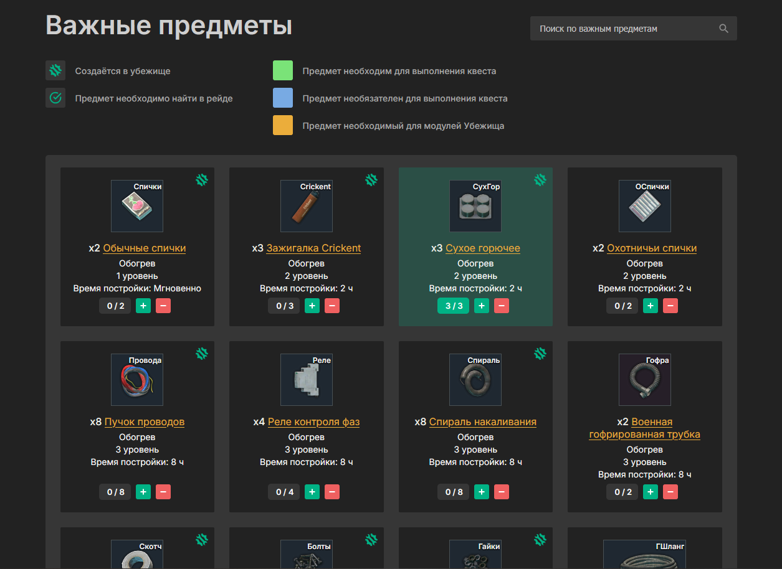The image size is (782, 569).
Task: Open the ОСпички item image
Action: (x=645, y=206)
